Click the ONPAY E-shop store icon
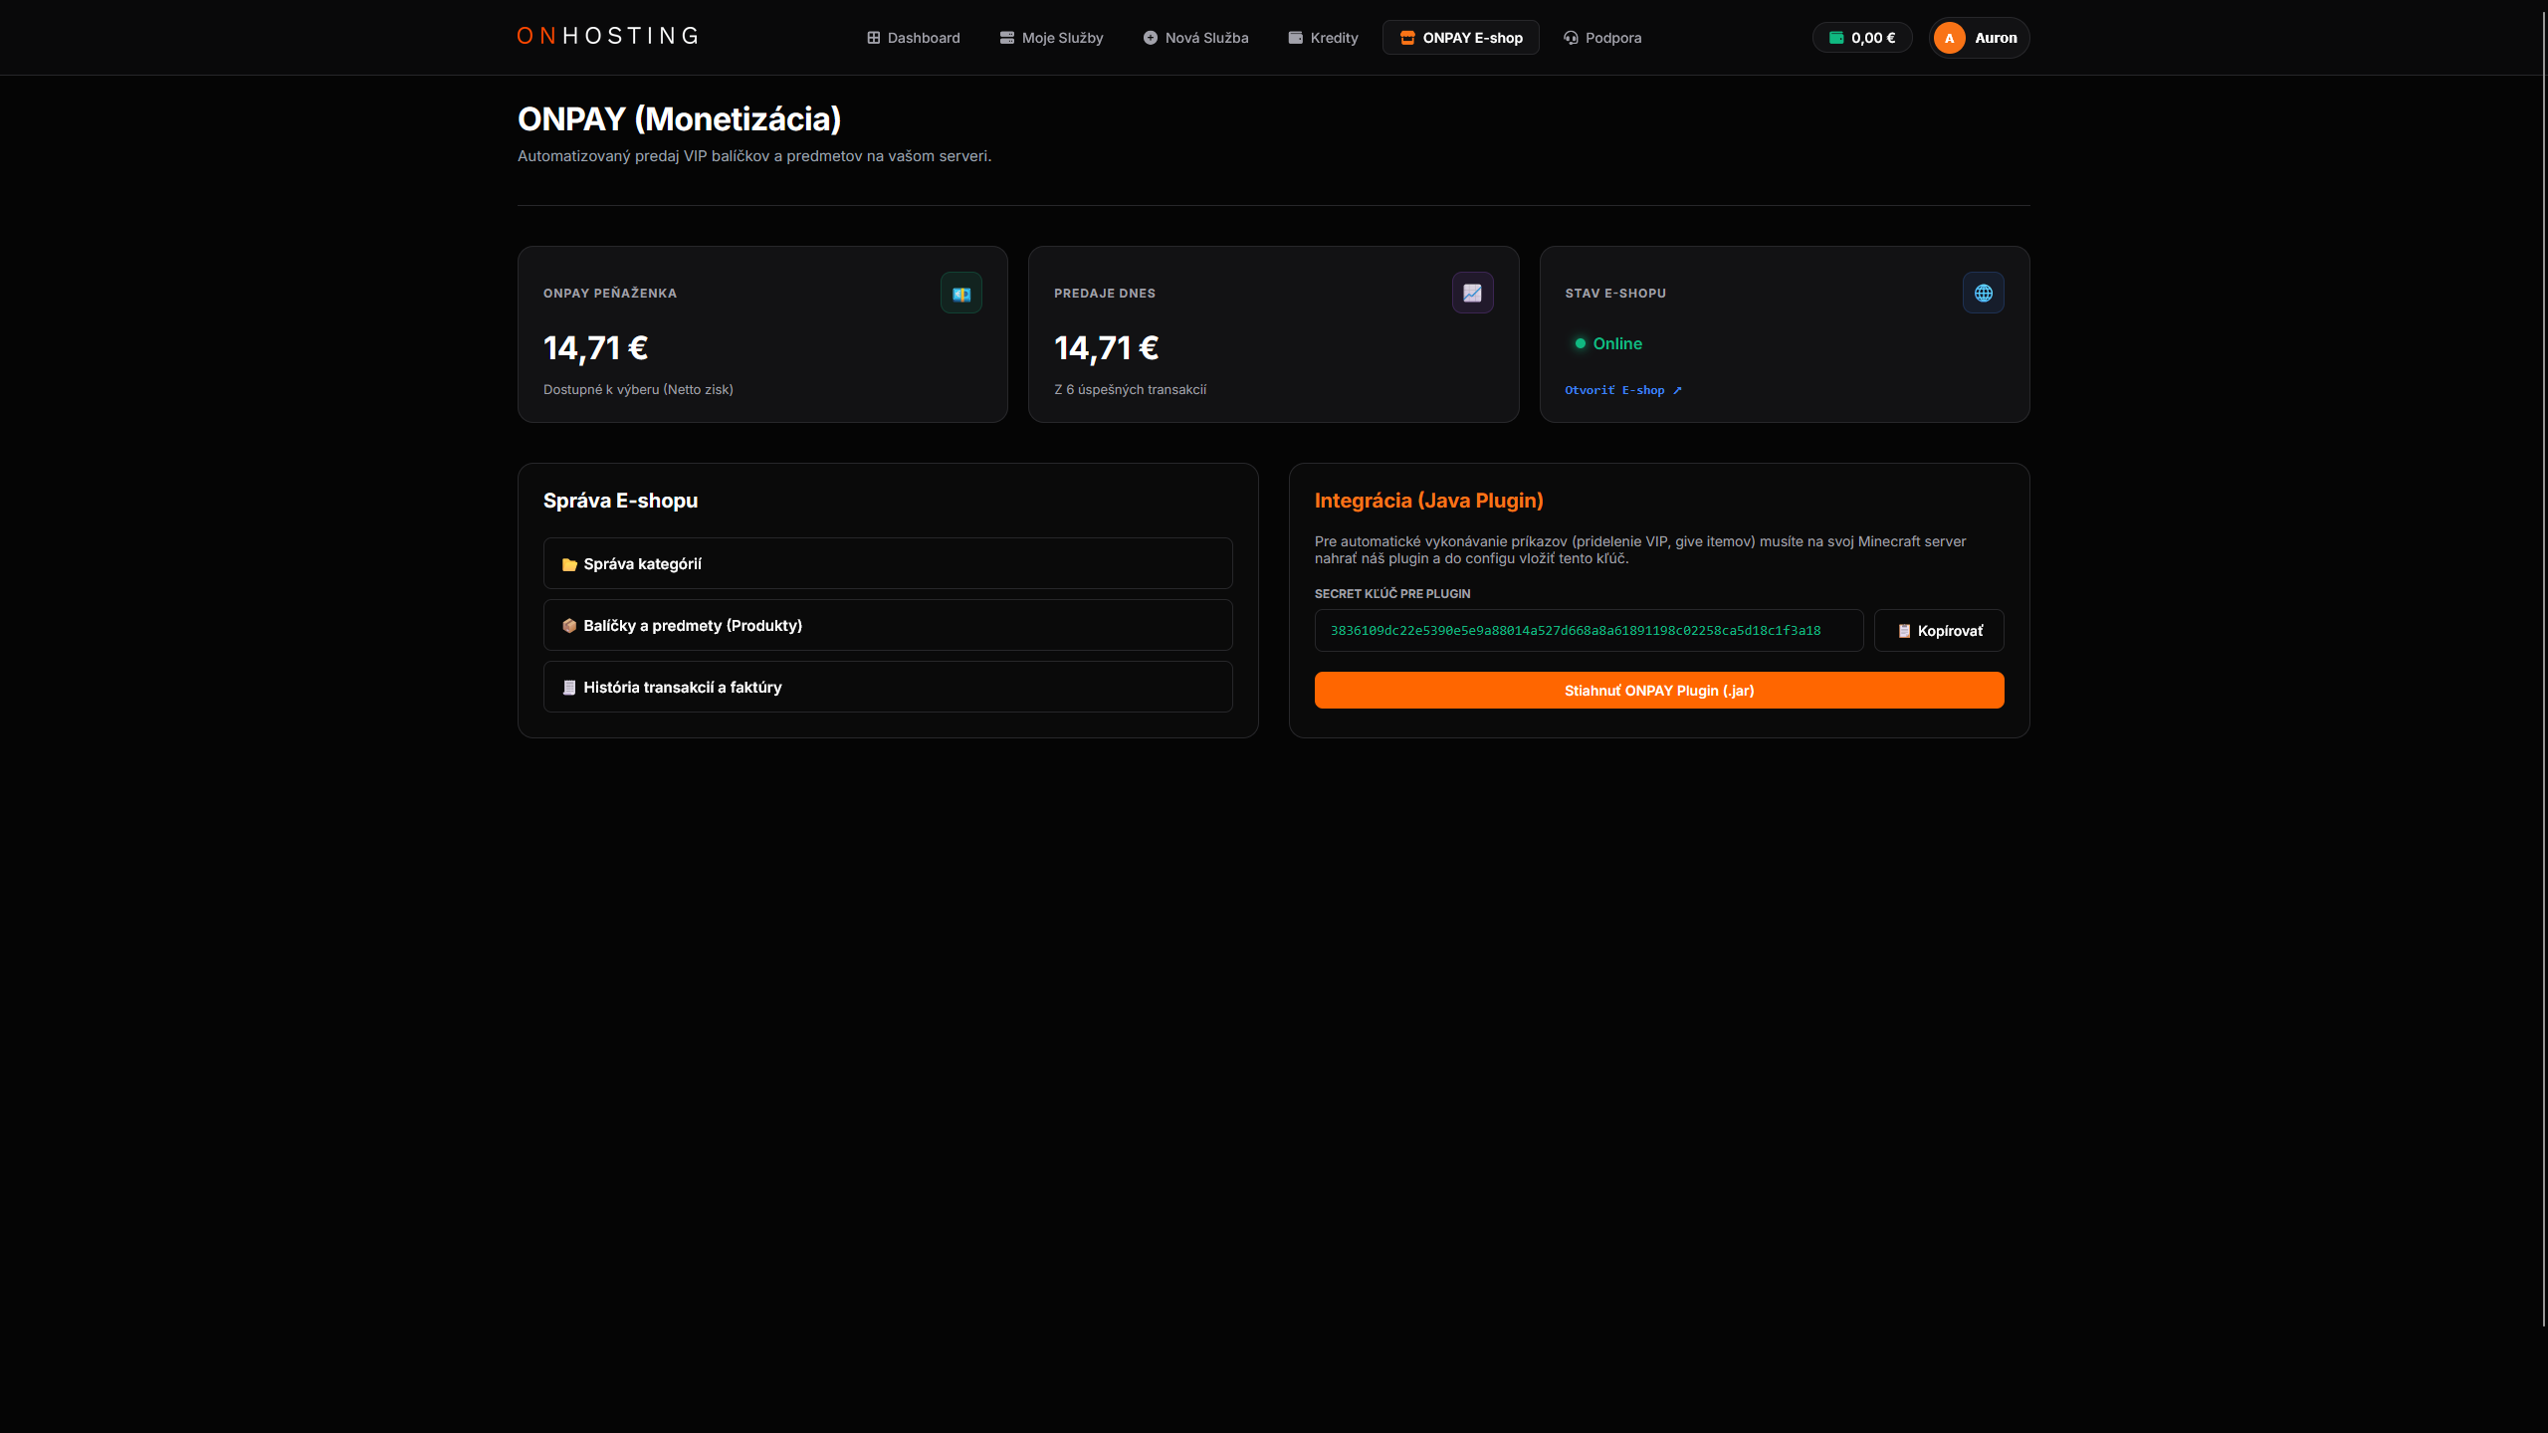The image size is (2548, 1433). [x=1407, y=38]
